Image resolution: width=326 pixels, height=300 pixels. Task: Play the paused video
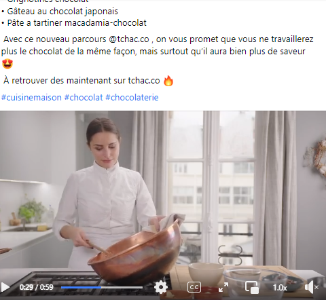click(5, 287)
